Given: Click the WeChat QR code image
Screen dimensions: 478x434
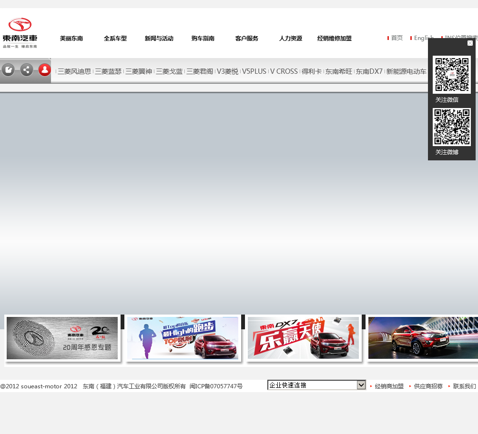Looking at the screenshot, I should [x=451, y=75].
